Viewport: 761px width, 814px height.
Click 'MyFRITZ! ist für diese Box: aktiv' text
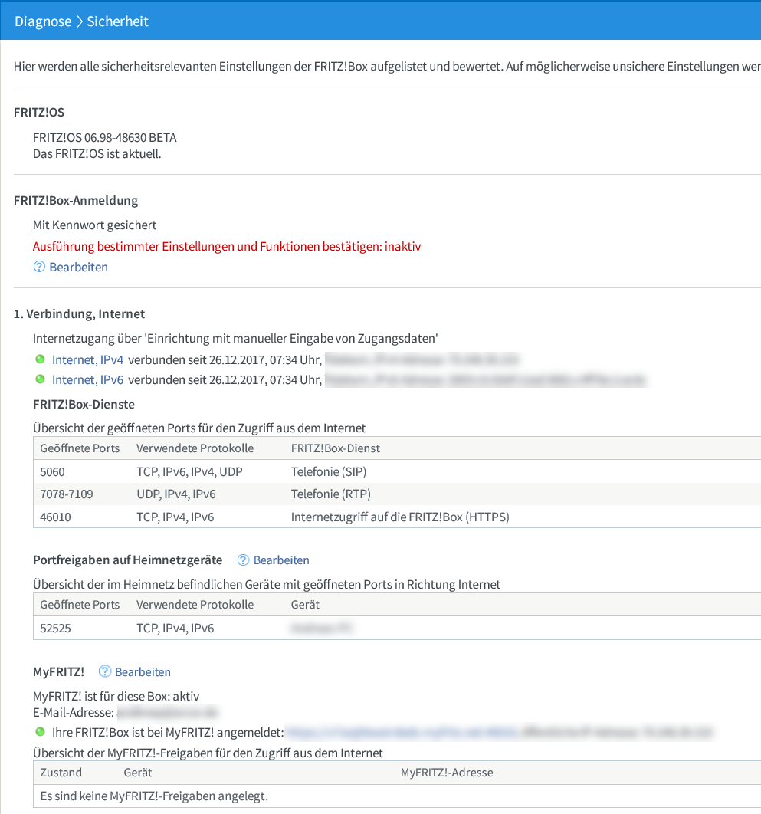[x=116, y=696]
